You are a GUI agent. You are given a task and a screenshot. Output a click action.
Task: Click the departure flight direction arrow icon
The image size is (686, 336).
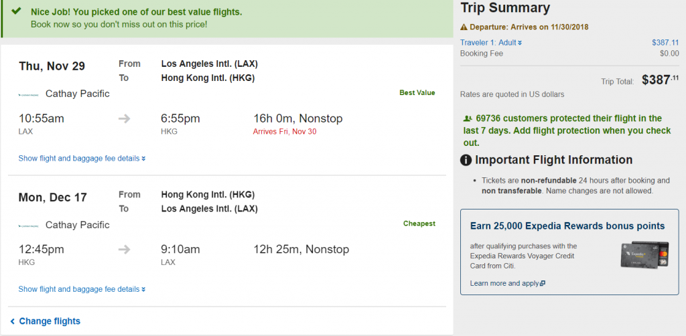(x=125, y=119)
